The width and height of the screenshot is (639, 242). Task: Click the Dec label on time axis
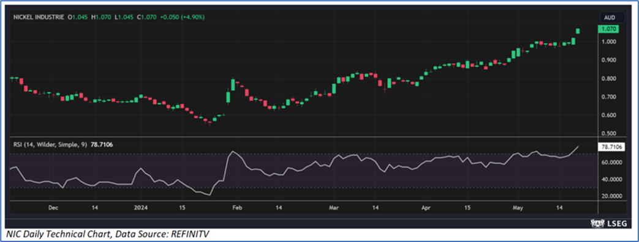(53, 207)
